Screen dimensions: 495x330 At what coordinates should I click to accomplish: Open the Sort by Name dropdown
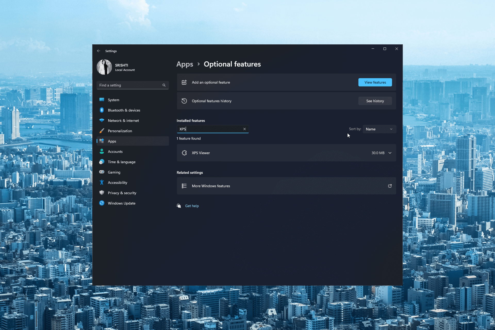tap(379, 129)
